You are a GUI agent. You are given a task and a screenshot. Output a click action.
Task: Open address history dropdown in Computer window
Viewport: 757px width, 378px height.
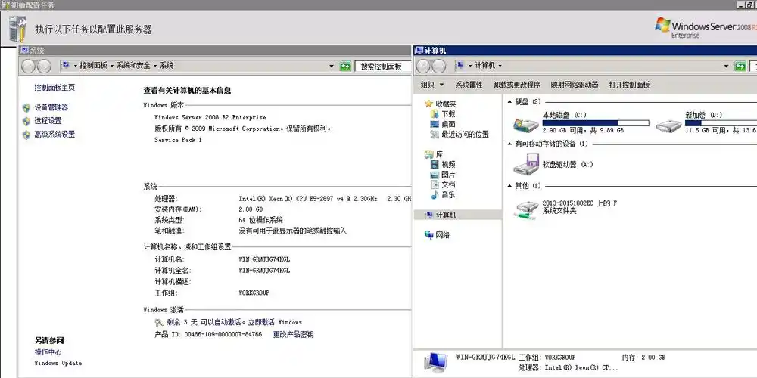point(726,67)
